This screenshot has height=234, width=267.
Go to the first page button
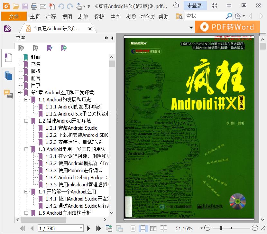(23, 229)
